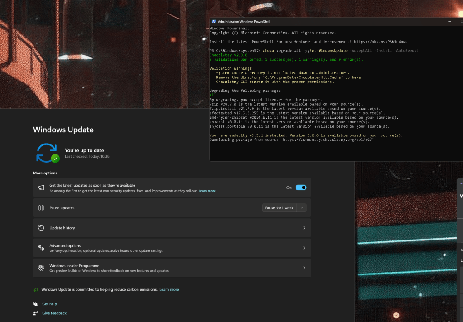The image size is (463, 322).
Task: Click the Chocolatey v2.3.0 line in PowerShell
Action: pyautogui.click(x=228, y=55)
